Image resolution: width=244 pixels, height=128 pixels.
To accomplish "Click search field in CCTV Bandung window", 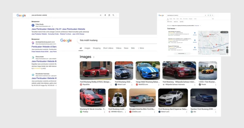I will pos(190,15).
